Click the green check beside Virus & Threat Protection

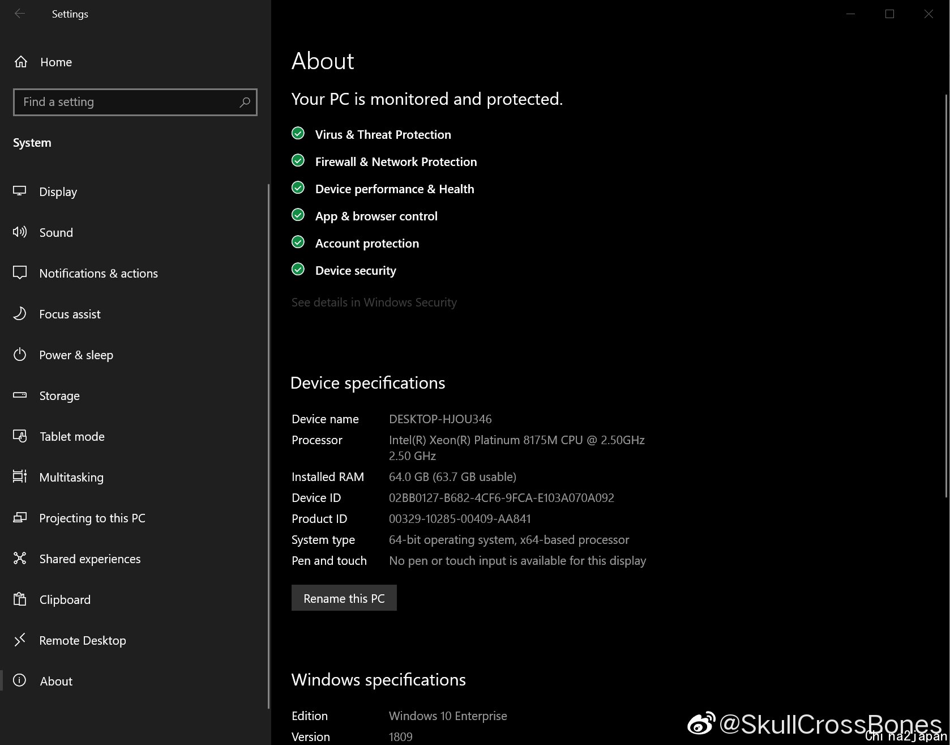pos(298,133)
